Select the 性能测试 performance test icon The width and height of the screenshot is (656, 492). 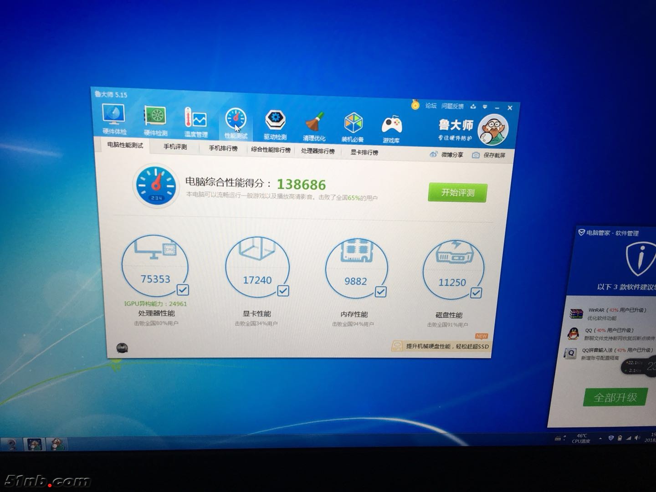pyautogui.click(x=236, y=119)
